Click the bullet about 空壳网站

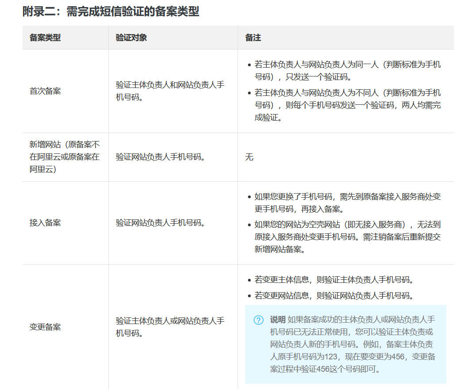[347, 236]
